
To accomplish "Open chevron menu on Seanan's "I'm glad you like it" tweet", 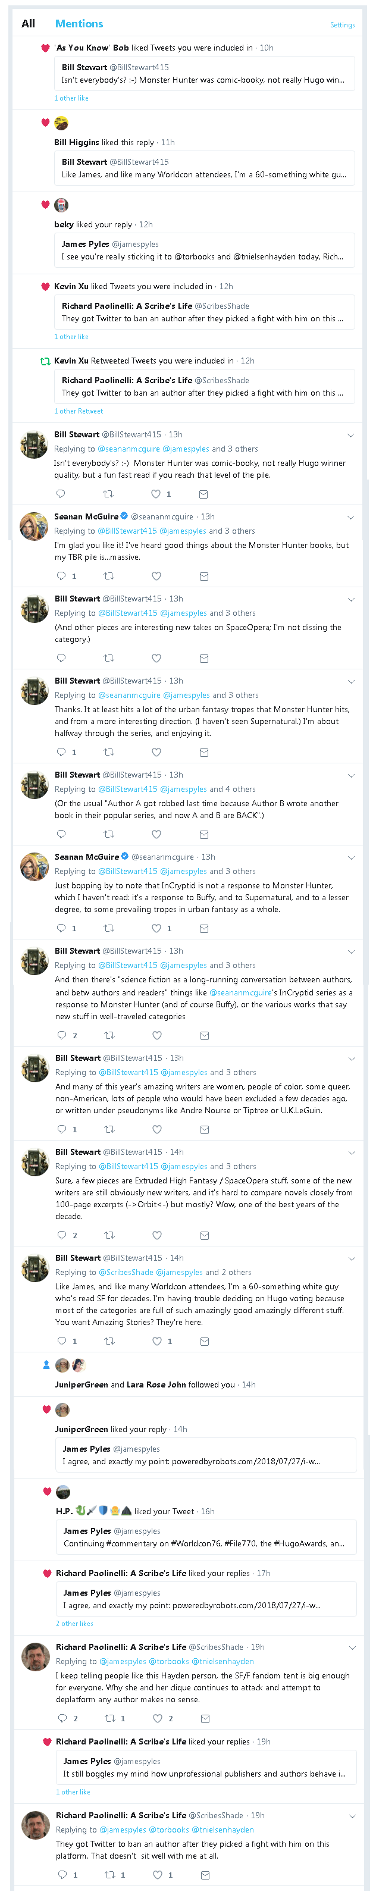I will (x=351, y=517).
